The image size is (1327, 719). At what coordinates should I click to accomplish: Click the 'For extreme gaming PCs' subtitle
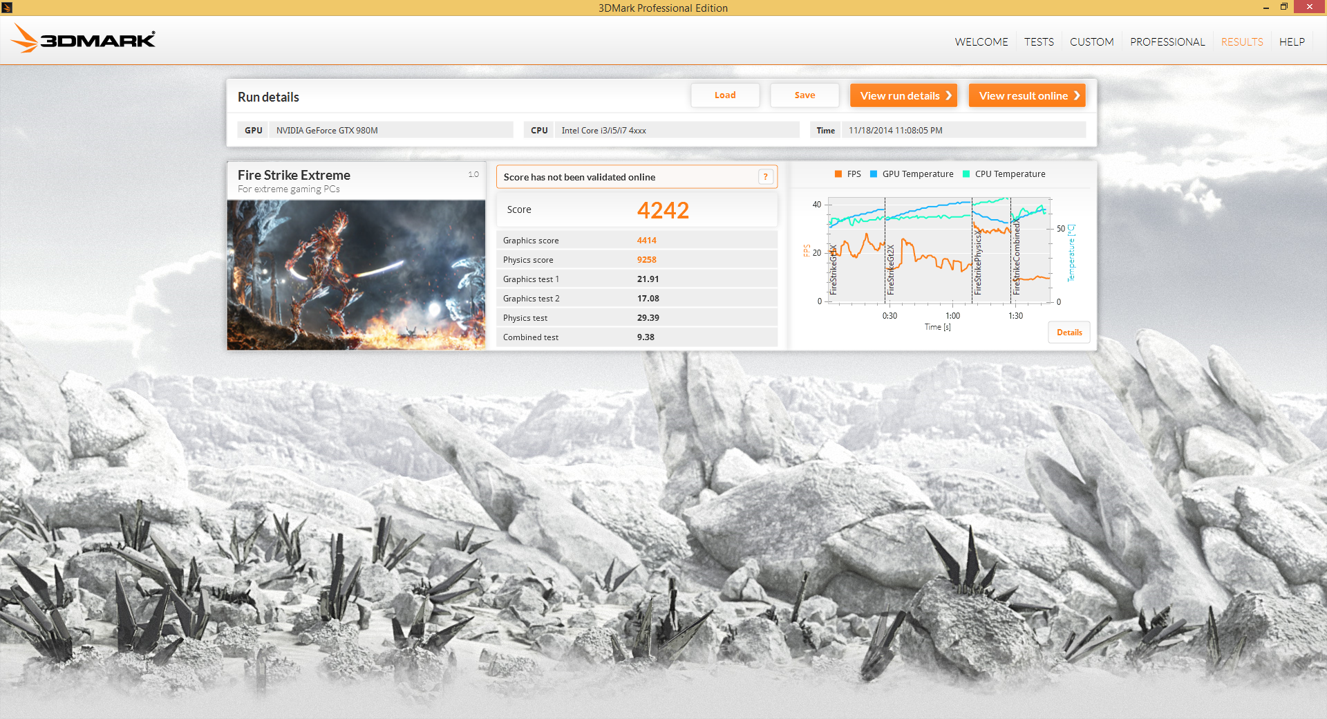click(289, 189)
